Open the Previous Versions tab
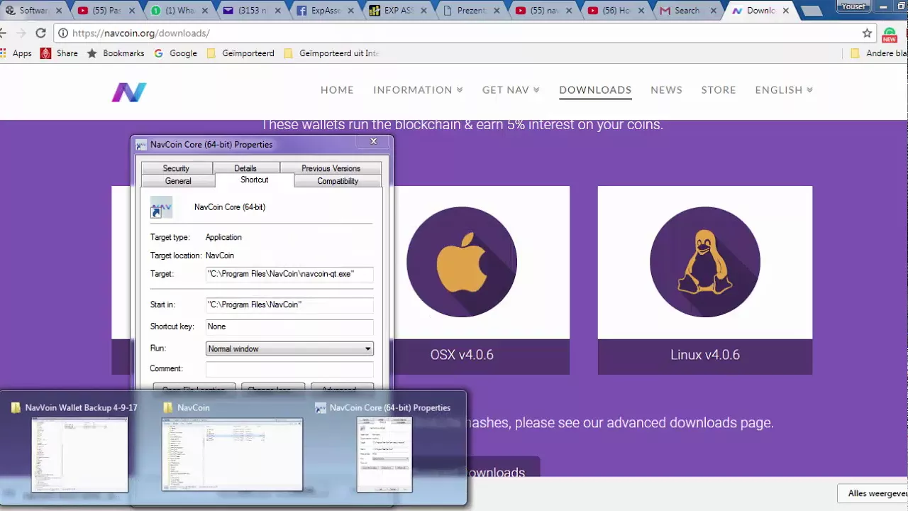Image resolution: width=908 pixels, height=511 pixels. pos(331,168)
